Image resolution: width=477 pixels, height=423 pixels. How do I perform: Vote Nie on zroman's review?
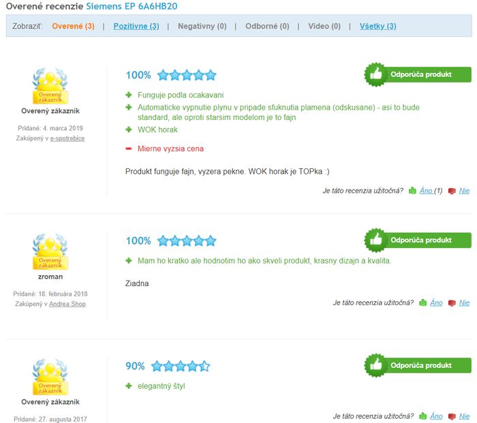(x=464, y=303)
